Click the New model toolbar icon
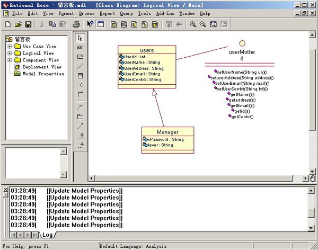Image resolution: width=318 pixels, height=250 pixels. 8,24
